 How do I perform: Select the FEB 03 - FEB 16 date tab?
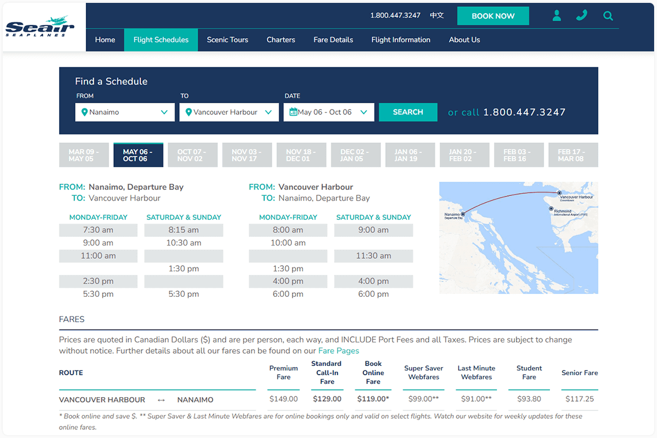click(x=519, y=155)
